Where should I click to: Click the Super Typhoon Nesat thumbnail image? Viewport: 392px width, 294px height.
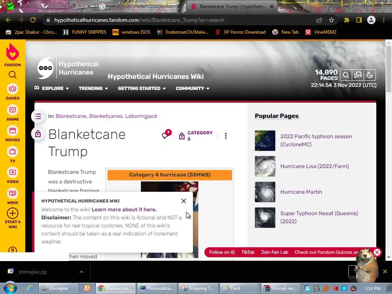click(265, 217)
